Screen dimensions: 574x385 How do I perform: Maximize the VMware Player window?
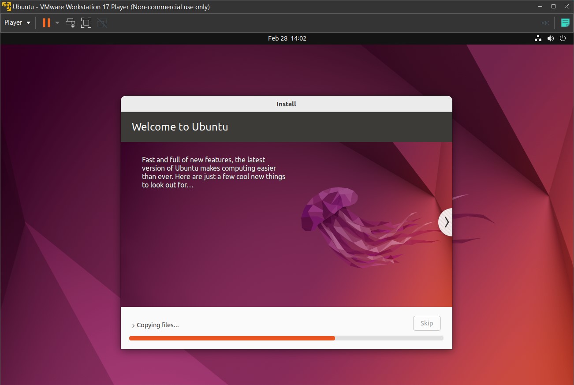[x=553, y=7]
